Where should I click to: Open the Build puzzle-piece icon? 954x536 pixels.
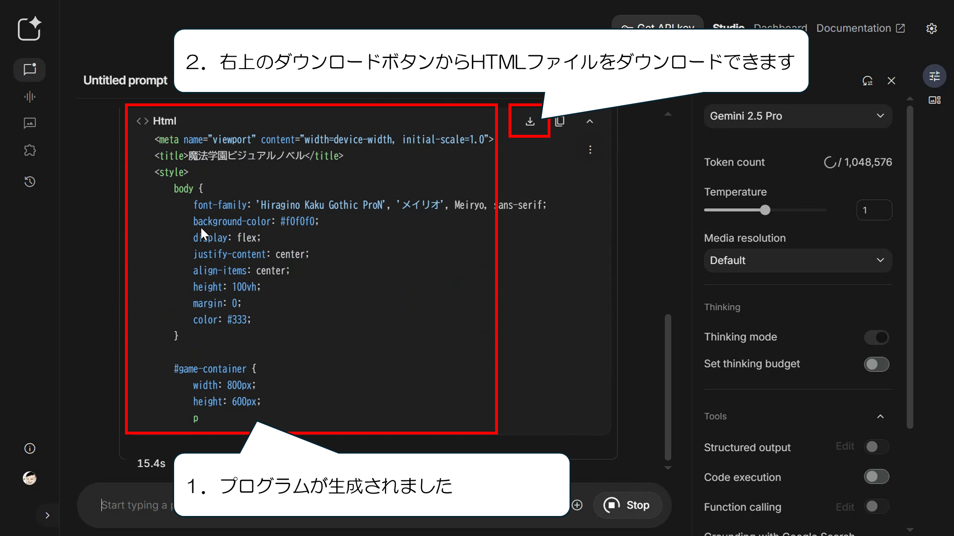tap(30, 151)
